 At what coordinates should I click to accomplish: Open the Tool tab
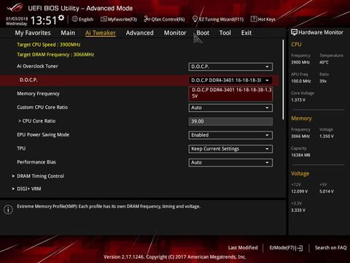pos(225,33)
